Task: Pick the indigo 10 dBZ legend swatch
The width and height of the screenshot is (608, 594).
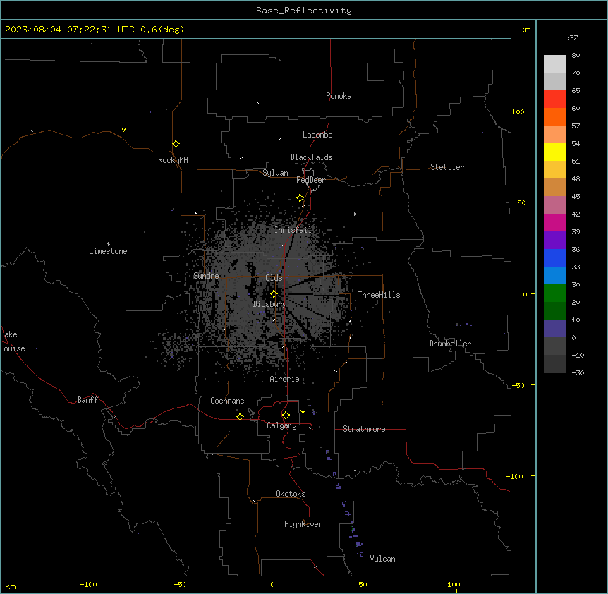Action: (554, 329)
